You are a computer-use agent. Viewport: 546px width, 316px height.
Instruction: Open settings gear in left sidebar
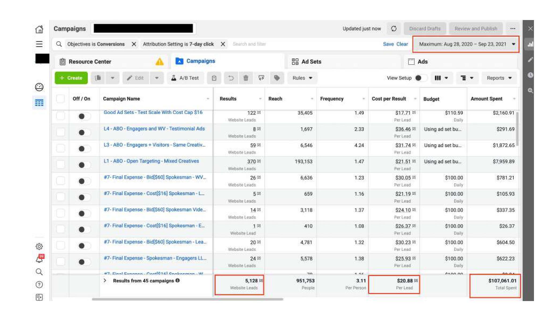39,246
